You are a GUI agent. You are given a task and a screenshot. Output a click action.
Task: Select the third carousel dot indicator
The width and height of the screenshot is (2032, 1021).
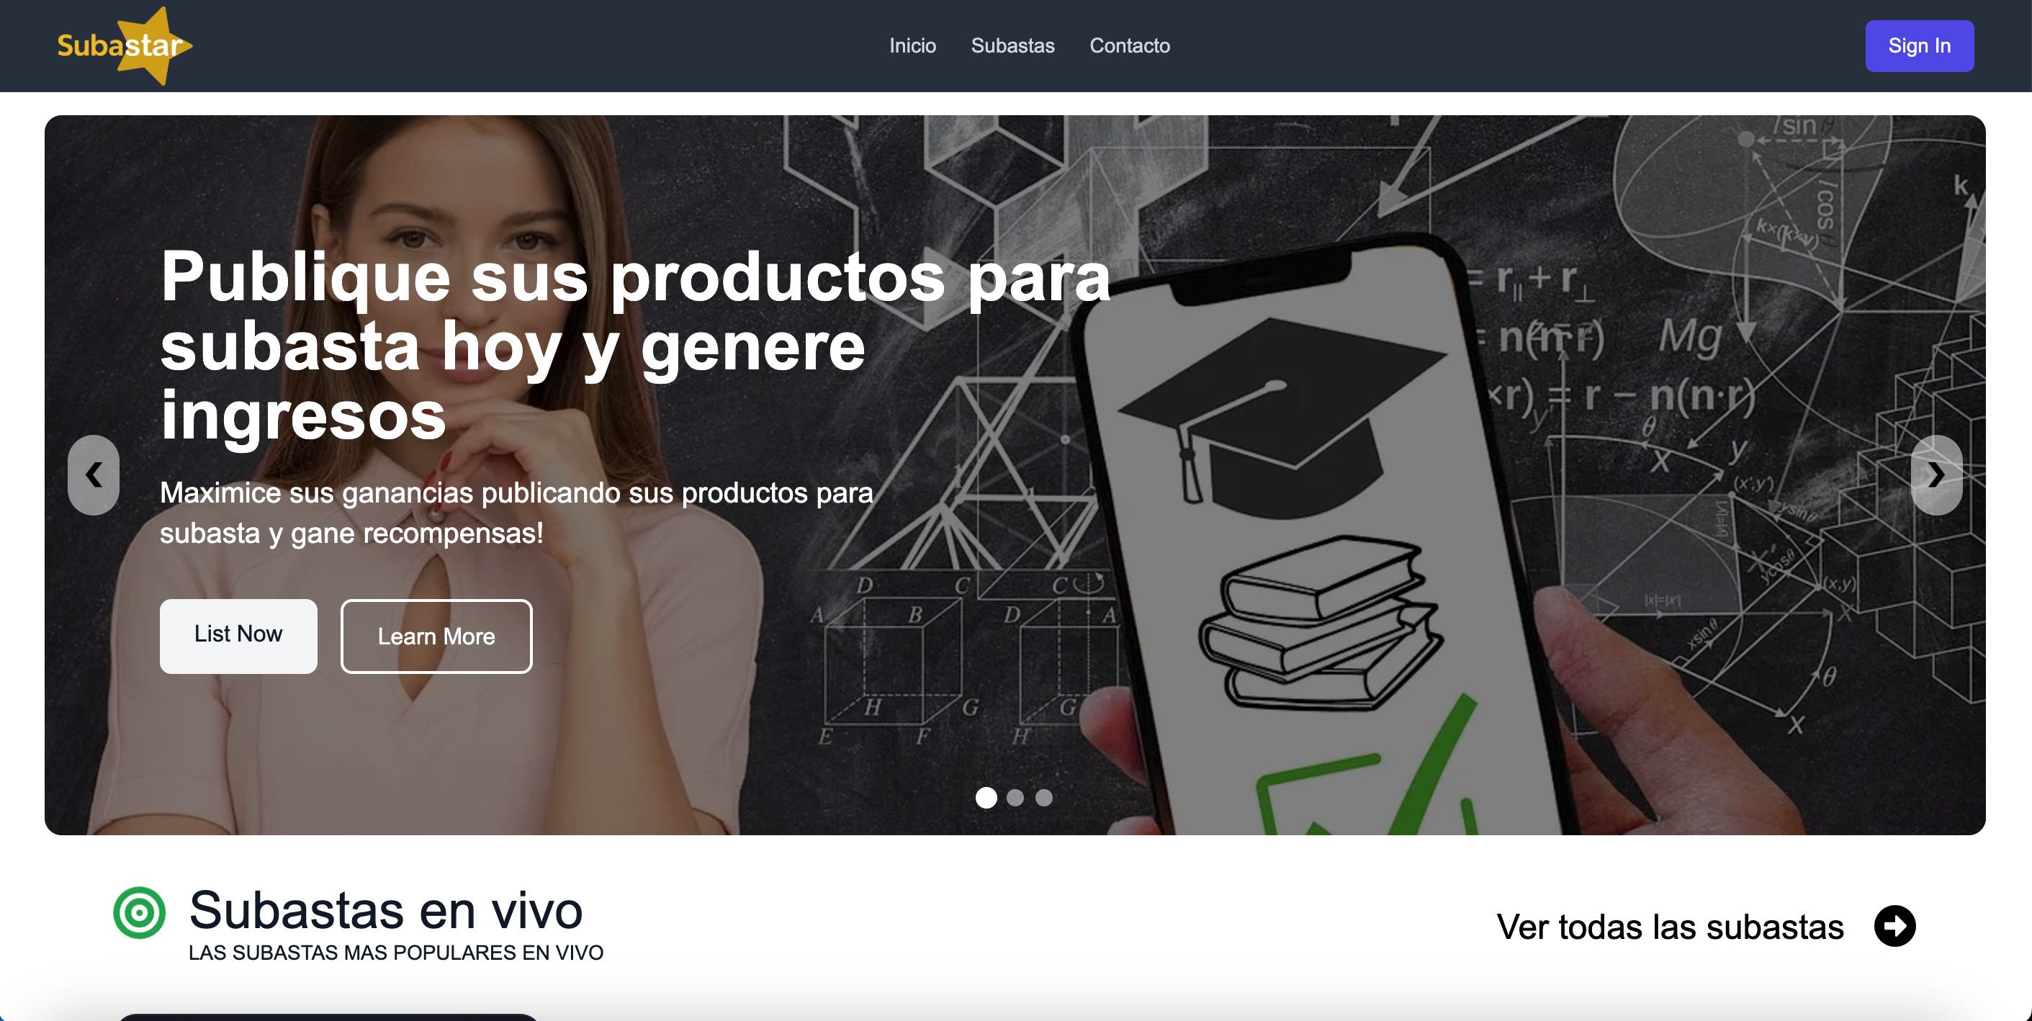[1043, 798]
